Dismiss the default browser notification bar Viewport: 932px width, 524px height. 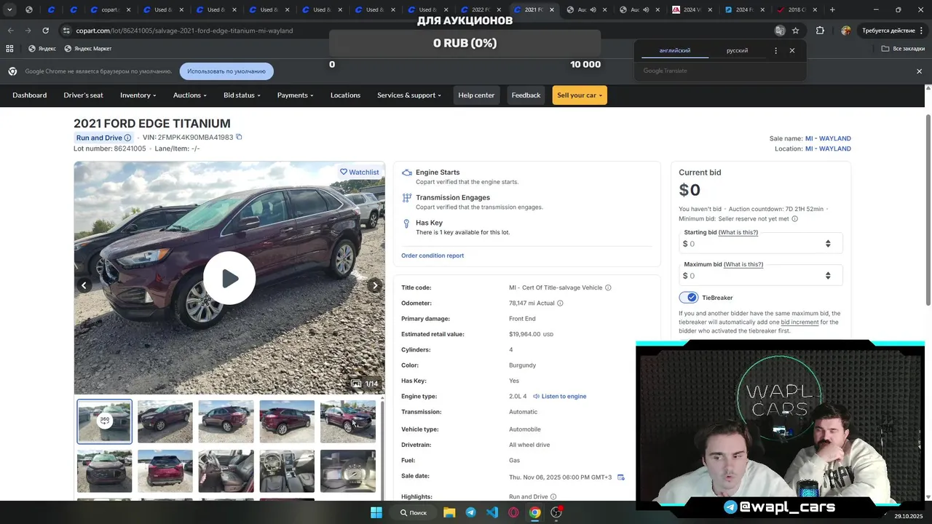919,71
